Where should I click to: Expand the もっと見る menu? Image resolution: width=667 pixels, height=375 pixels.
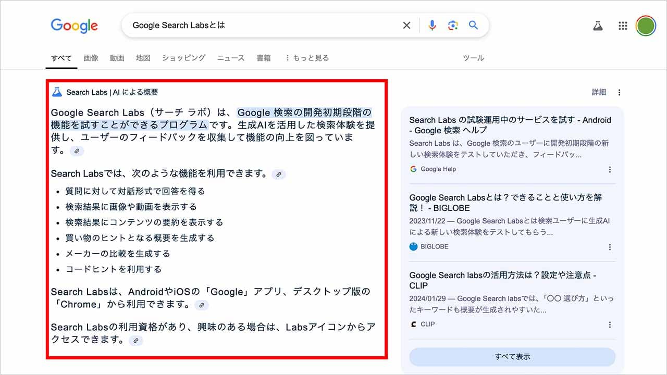click(x=307, y=58)
